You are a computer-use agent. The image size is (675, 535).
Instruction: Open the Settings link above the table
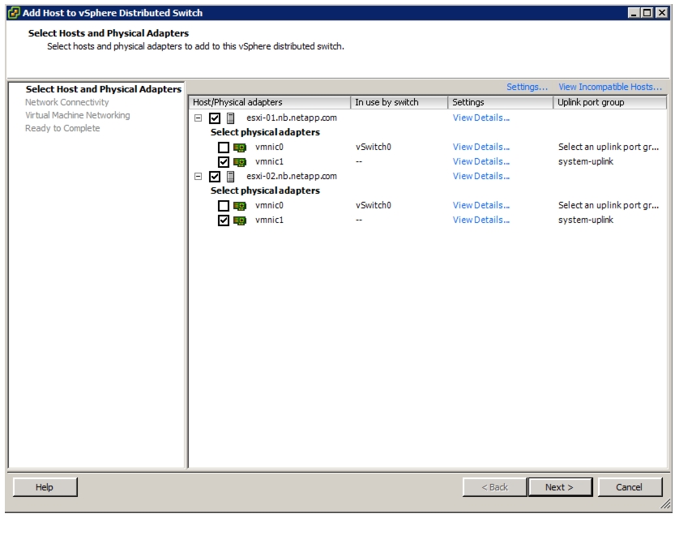(x=527, y=87)
